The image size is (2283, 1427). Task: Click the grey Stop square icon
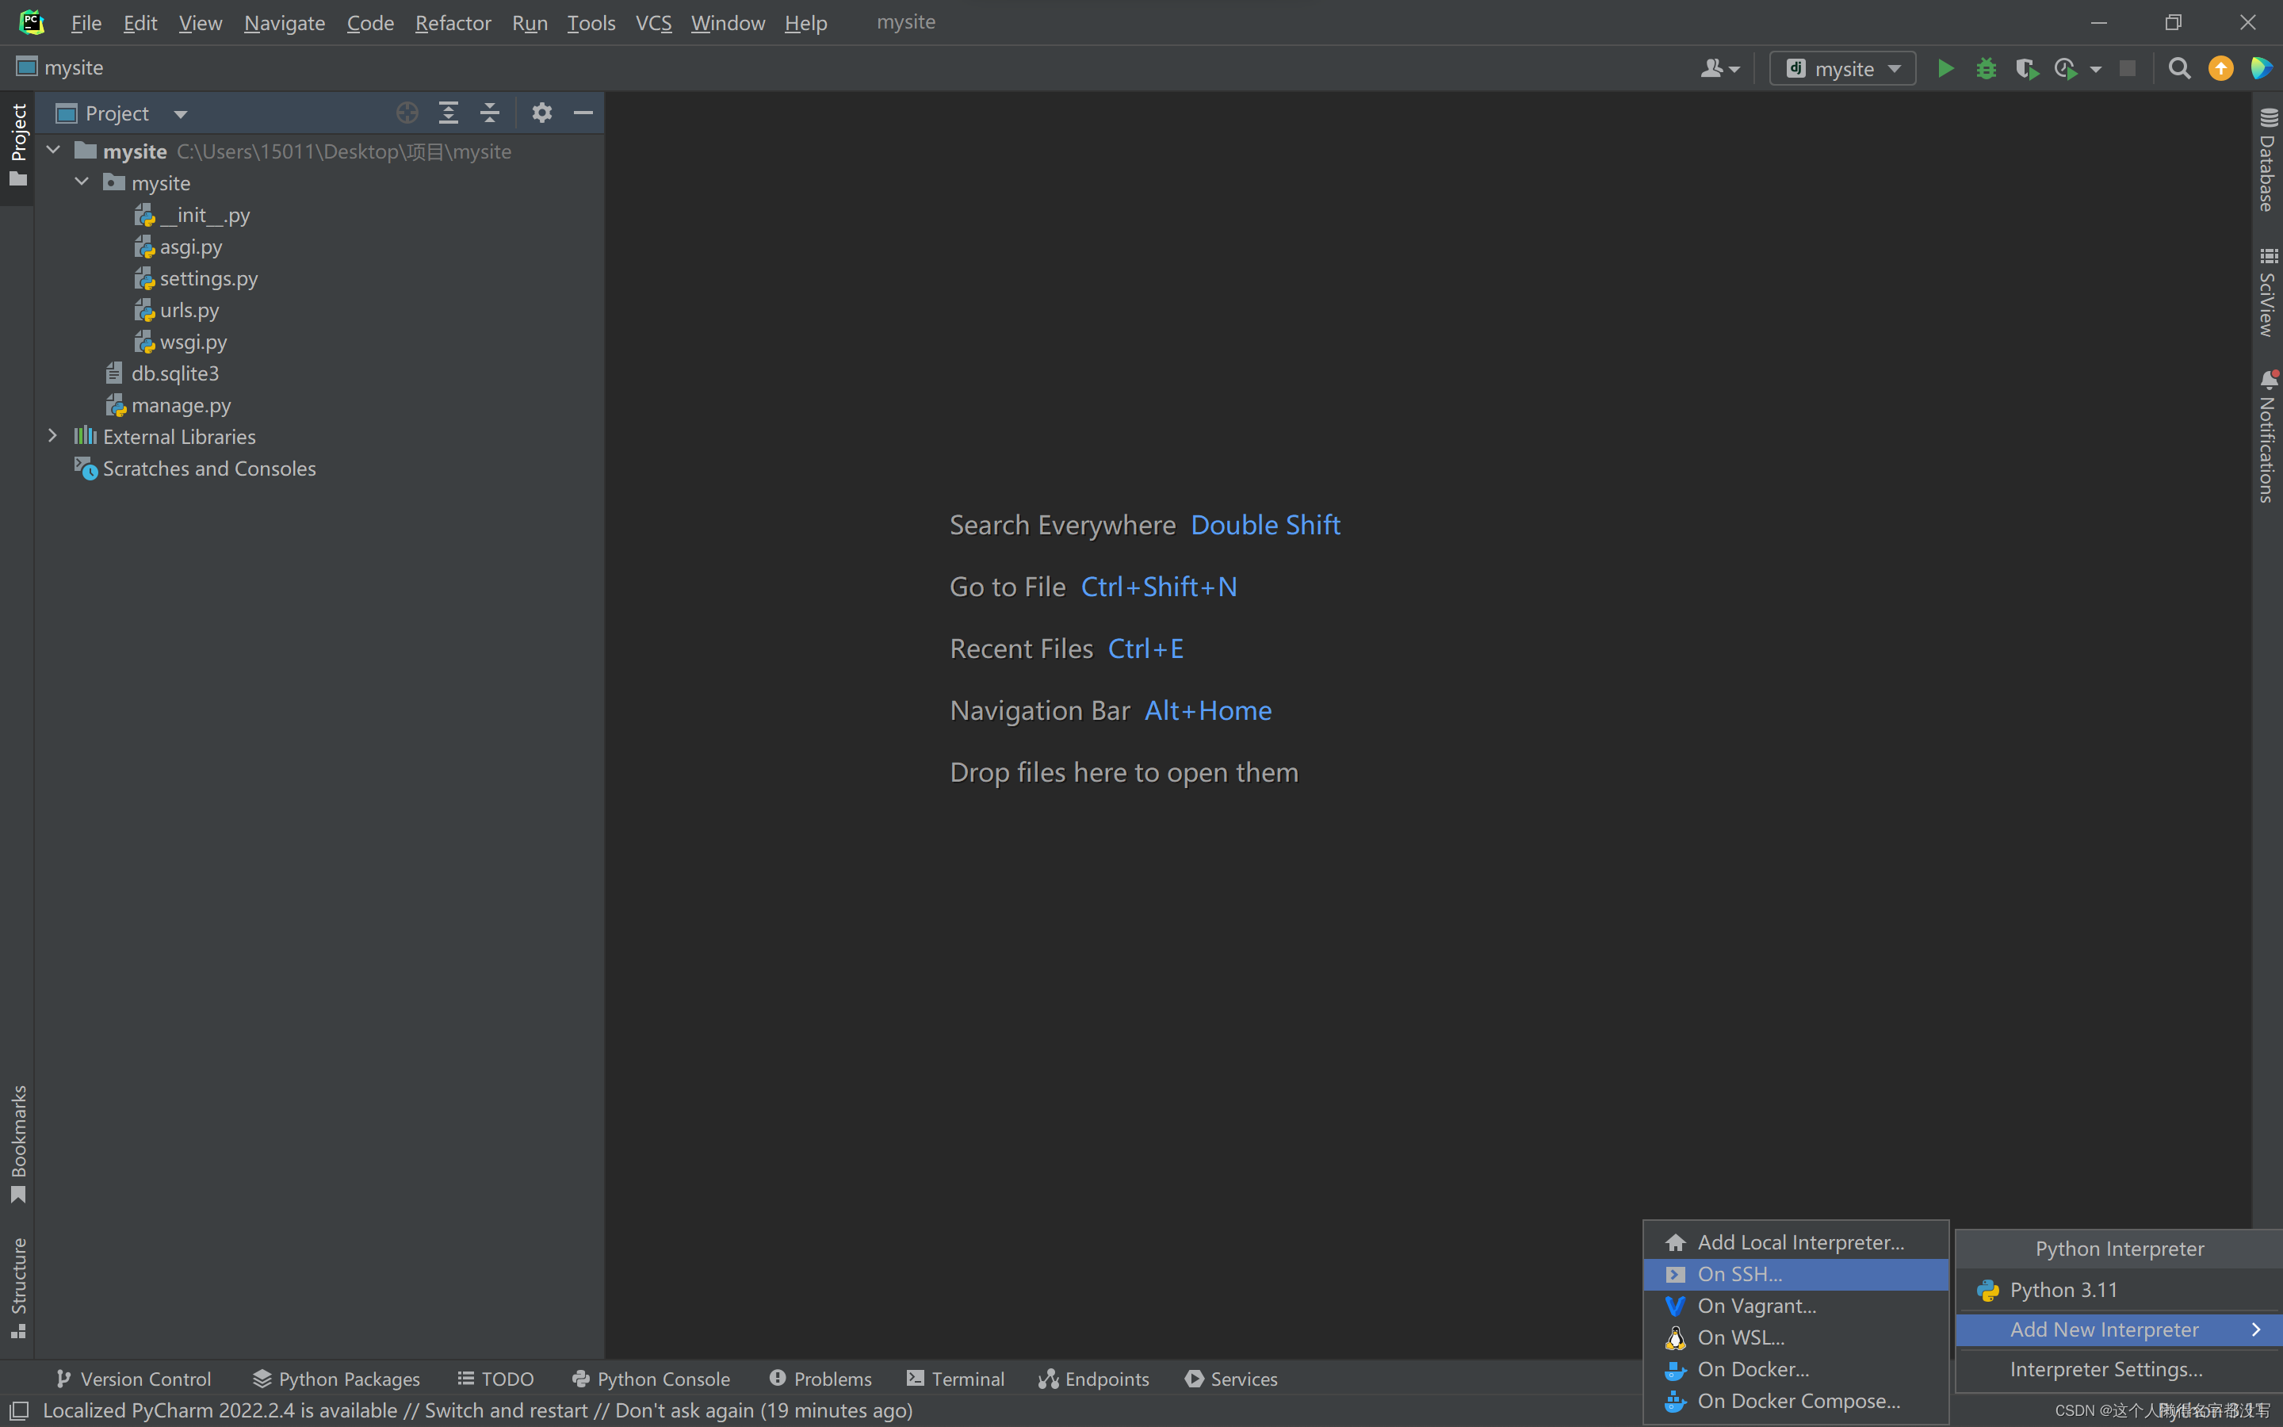click(x=2128, y=69)
